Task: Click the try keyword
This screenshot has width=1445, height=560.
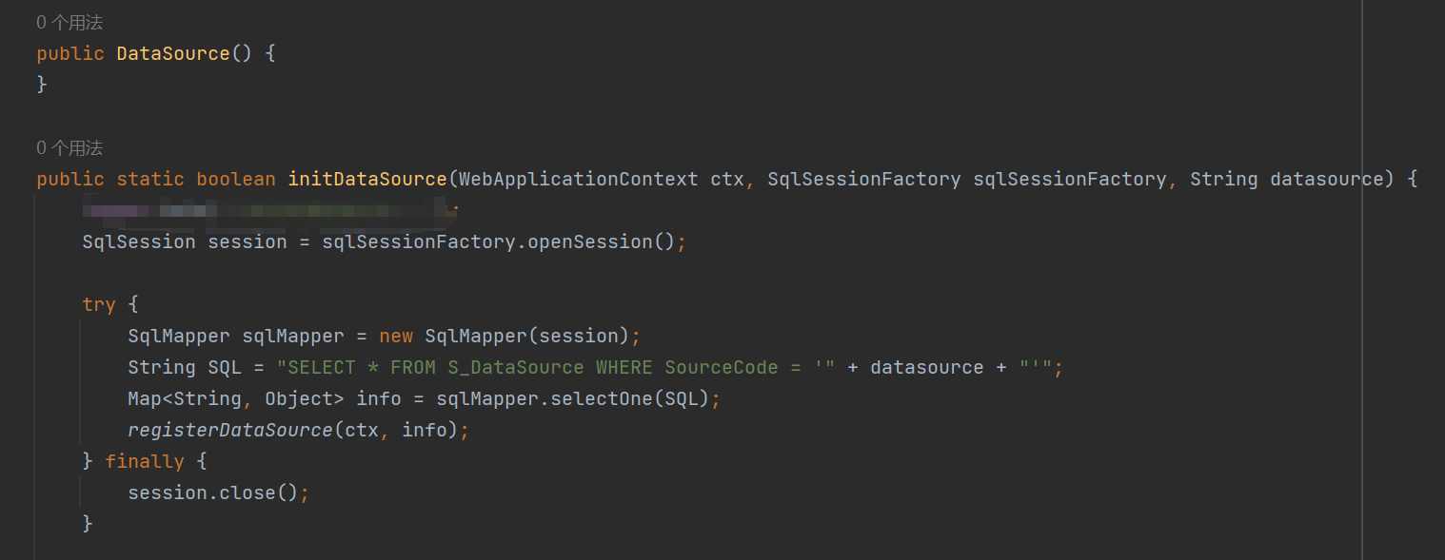Action: [99, 305]
